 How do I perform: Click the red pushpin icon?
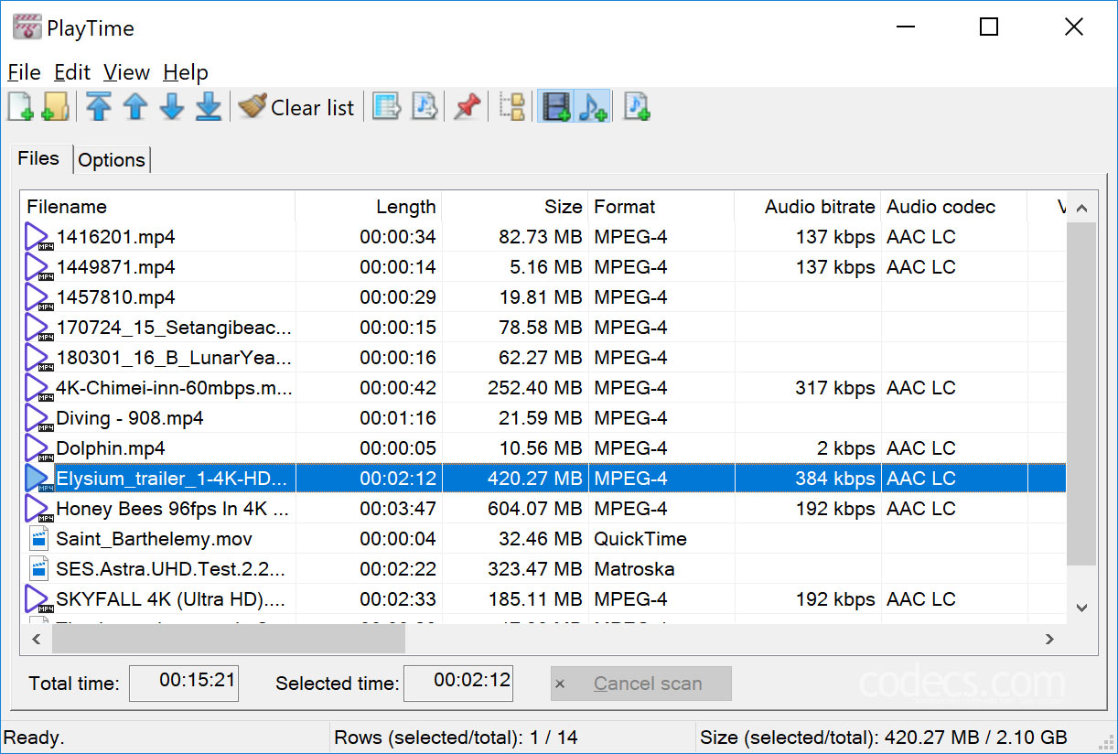[x=467, y=107]
